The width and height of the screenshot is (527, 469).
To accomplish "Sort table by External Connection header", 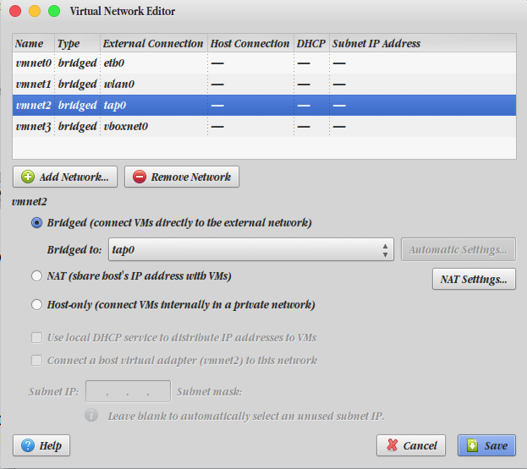I will tap(152, 43).
